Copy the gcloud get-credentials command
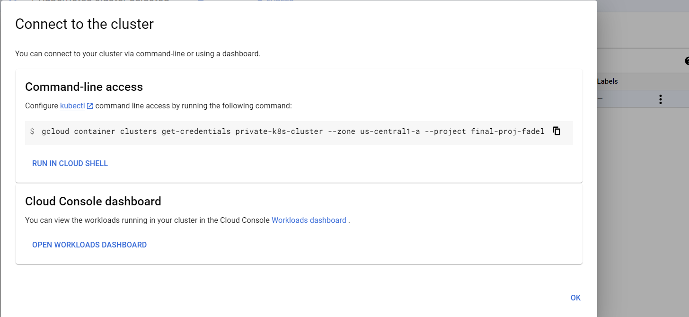Viewport: 689px width, 317px height. [556, 131]
